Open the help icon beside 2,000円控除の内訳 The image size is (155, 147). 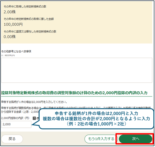click(x=34, y=118)
